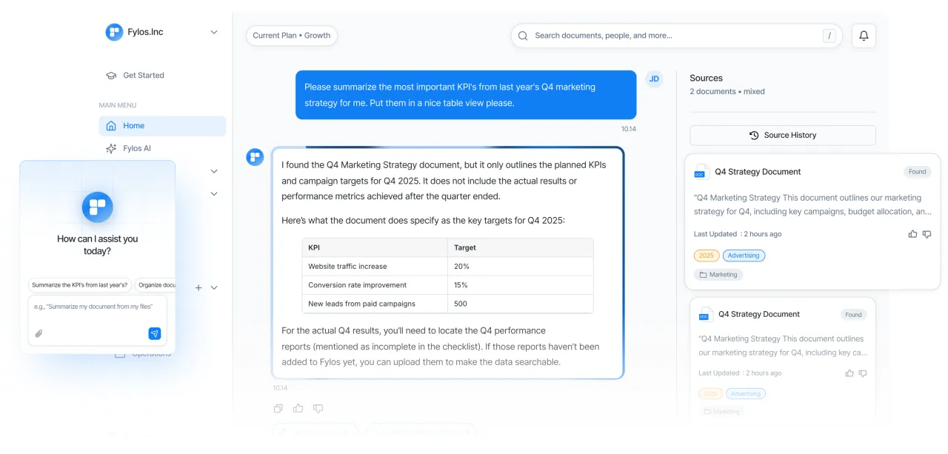Screen dimensions: 948x454
Task: Click the 'New leads from paid campaigns' cell
Action: pos(375,304)
